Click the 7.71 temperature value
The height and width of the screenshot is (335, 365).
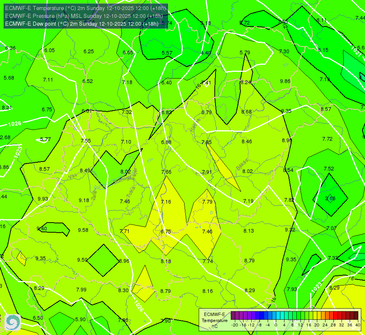[124, 231]
